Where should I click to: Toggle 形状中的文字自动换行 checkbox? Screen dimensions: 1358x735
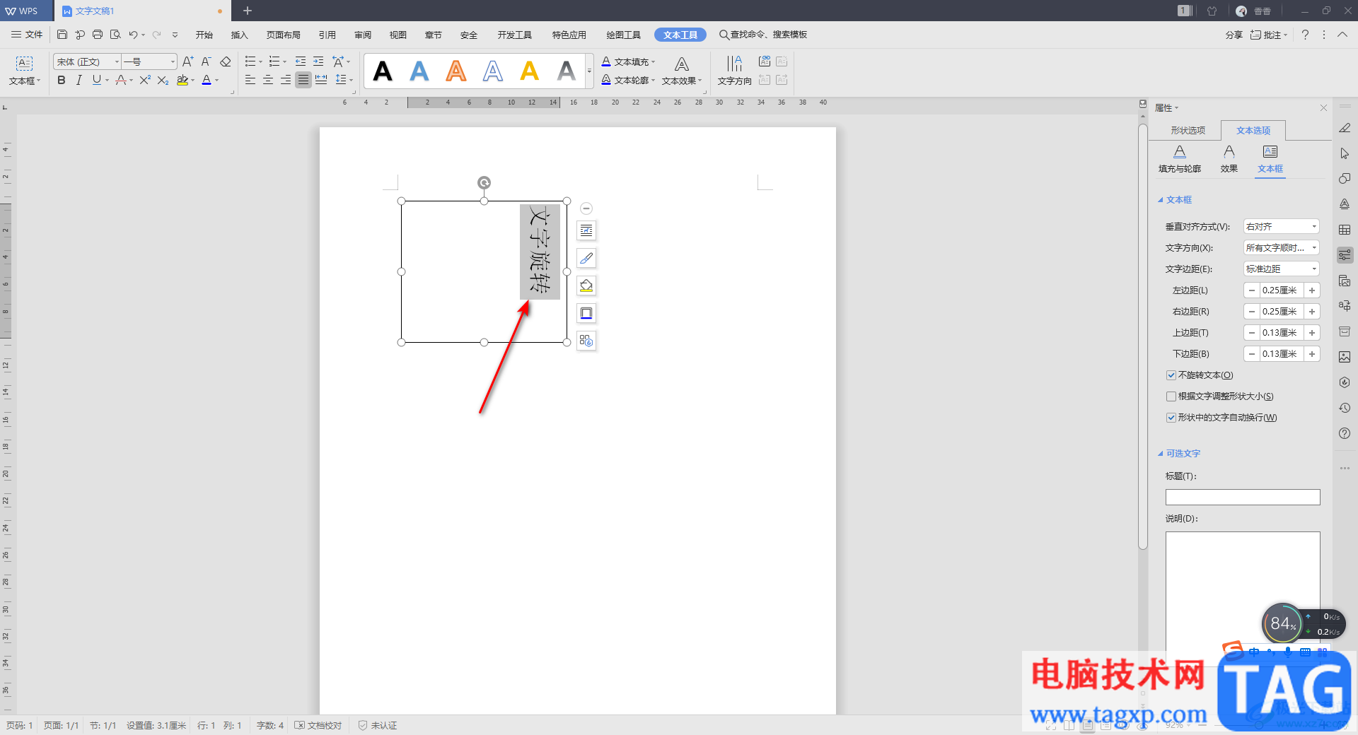point(1171,418)
